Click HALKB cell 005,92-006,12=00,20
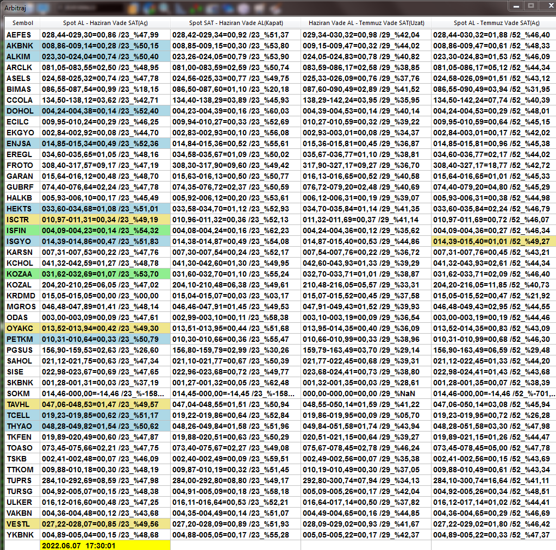This screenshot has height=550, width=556. [x=236, y=198]
